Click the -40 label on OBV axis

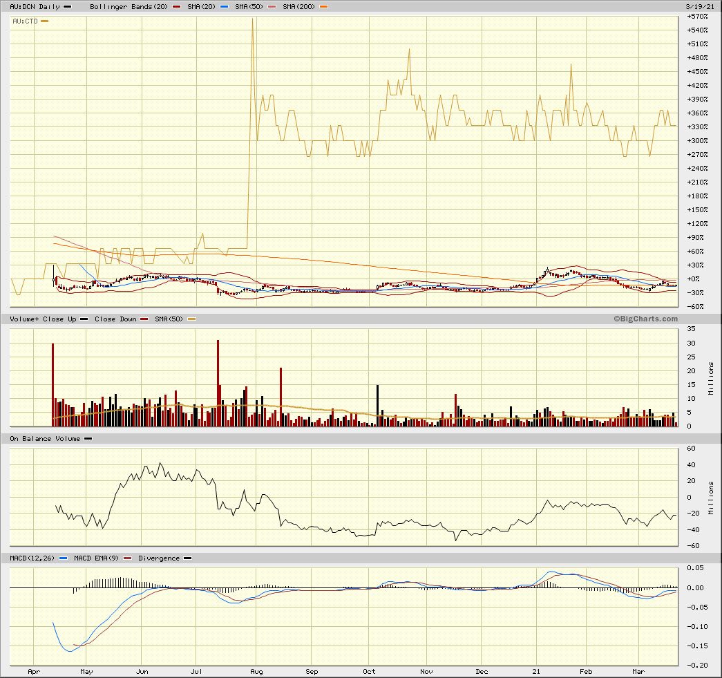[x=693, y=529]
